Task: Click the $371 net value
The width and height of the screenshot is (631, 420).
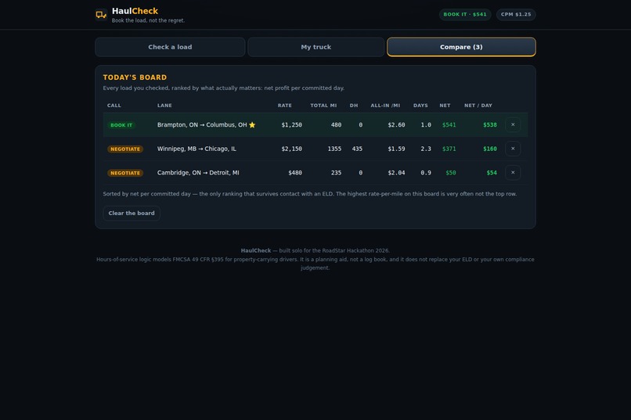Action: point(449,149)
